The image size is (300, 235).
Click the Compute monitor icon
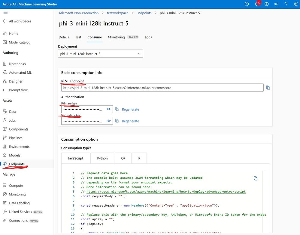click(x=5, y=185)
